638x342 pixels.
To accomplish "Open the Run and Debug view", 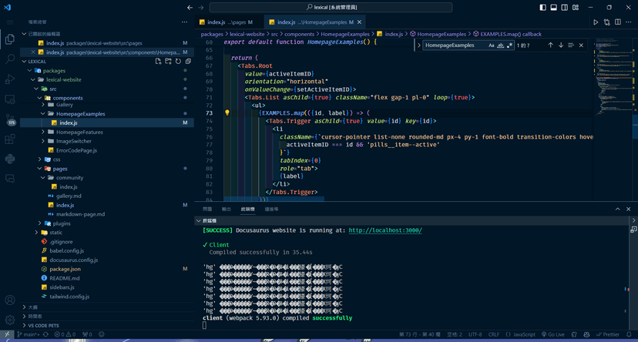I will pyautogui.click(x=10, y=79).
